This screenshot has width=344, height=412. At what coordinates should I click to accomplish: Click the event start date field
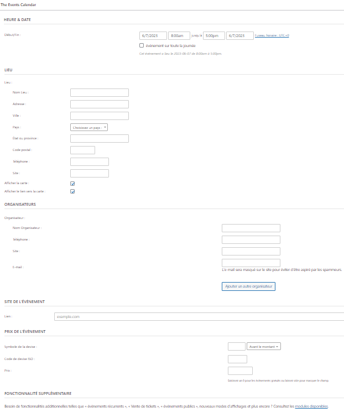coord(153,35)
